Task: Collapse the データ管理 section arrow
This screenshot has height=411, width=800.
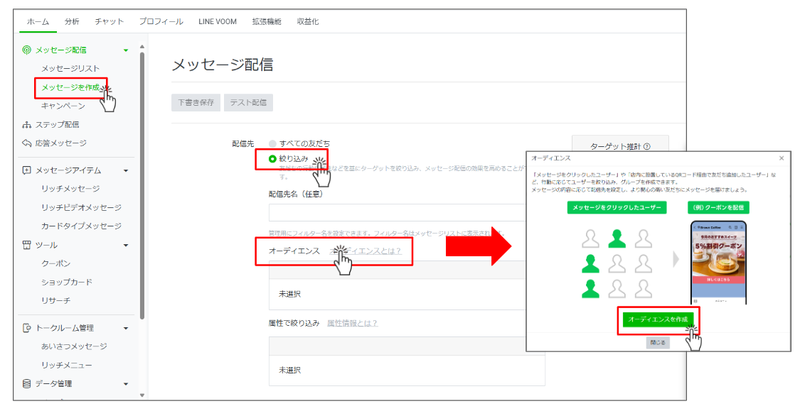Action: coord(126,384)
